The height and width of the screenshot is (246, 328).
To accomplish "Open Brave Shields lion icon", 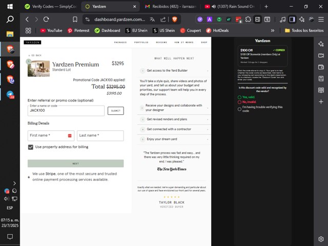I will coord(174,19).
